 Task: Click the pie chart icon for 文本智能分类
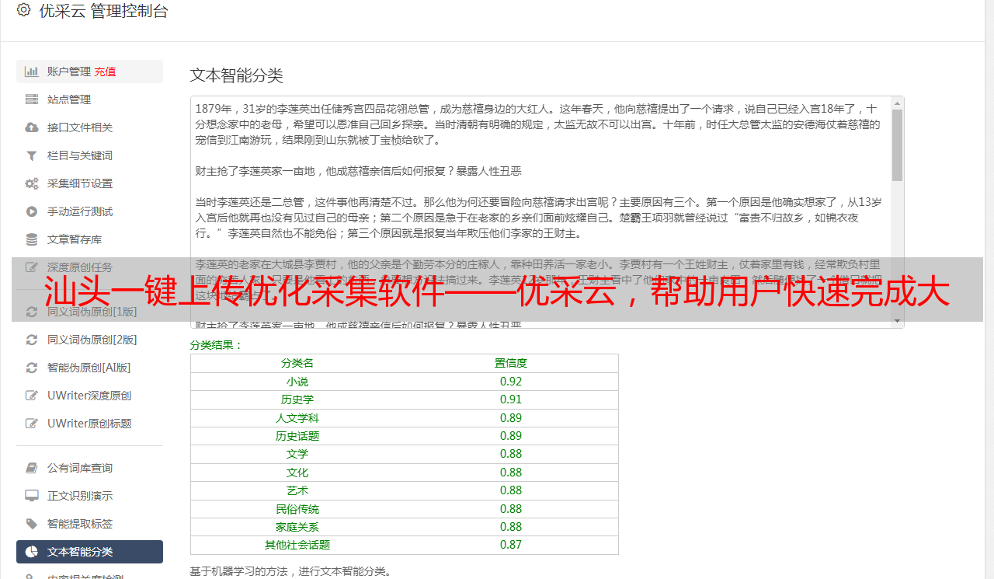tap(32, 552)
